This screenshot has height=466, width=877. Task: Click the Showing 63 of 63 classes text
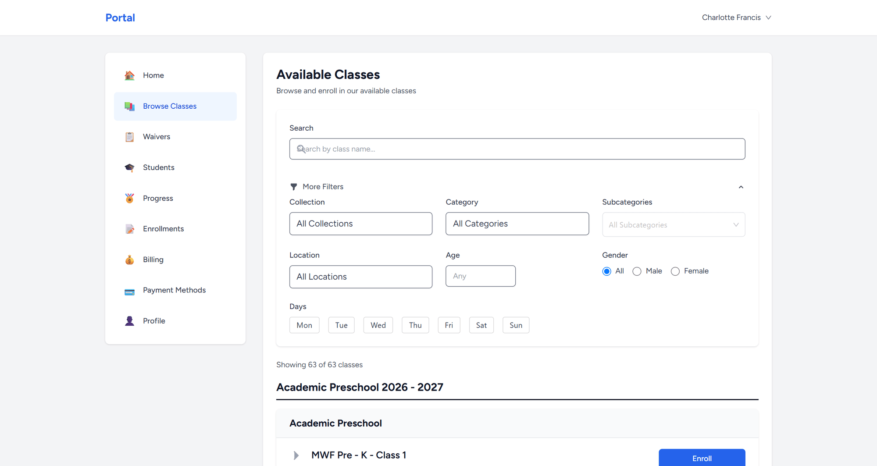point(319,365)
